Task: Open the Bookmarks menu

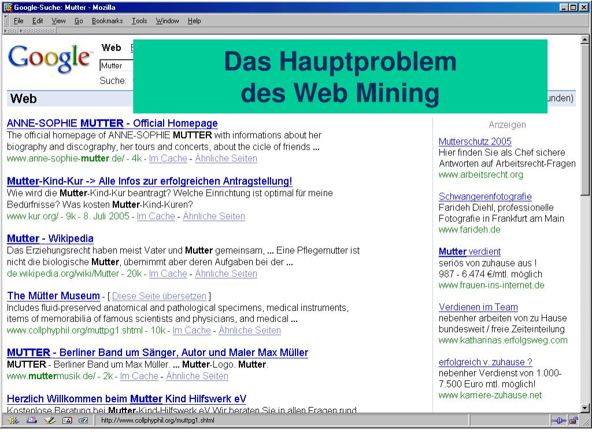Action: point(107,21)
